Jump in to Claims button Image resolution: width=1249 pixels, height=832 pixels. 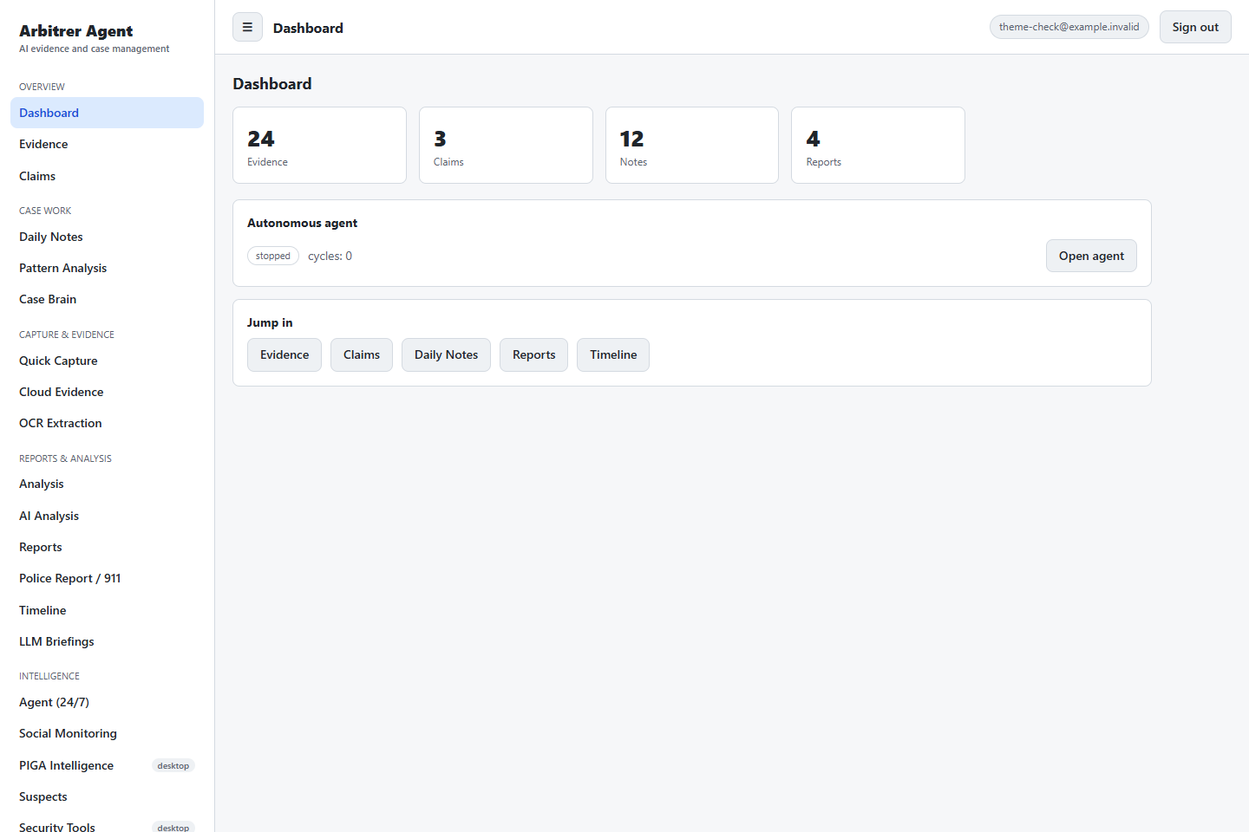[362, 354]
